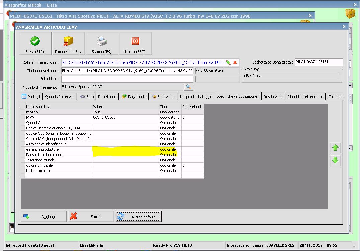Select Codice OES (Original Equipment Suppli... row

[112, 133]
